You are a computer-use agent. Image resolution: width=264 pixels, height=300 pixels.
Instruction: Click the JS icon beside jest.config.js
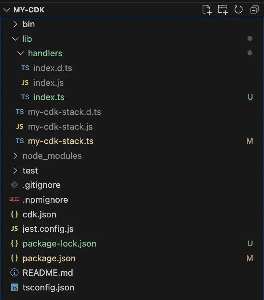(x=14, y=229)
